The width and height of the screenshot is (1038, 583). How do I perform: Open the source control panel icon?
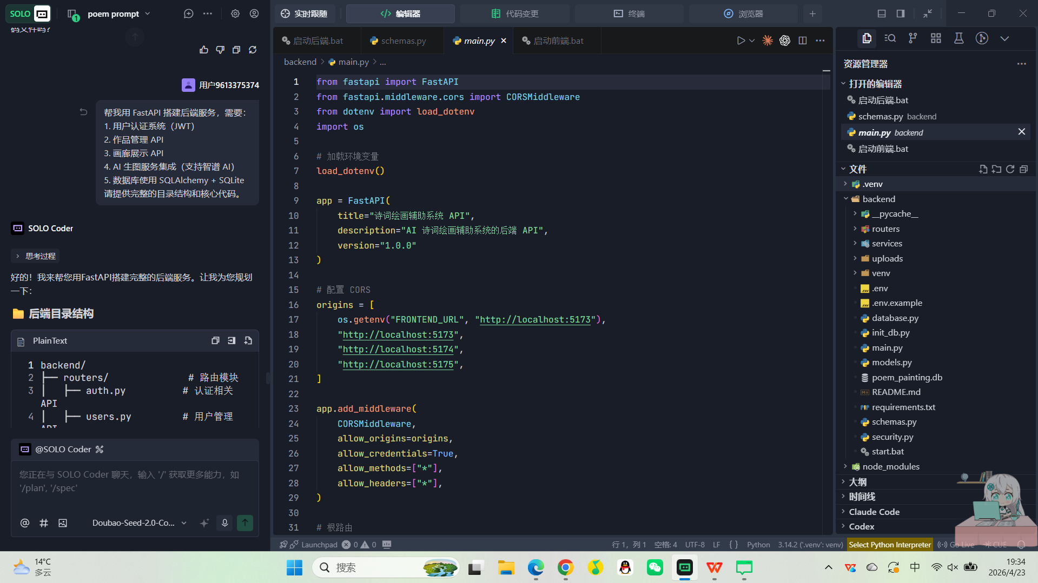[x=913, y=38]
